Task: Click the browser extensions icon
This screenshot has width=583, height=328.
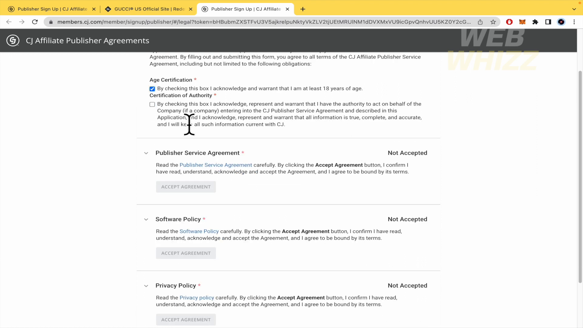Action: 536,22
